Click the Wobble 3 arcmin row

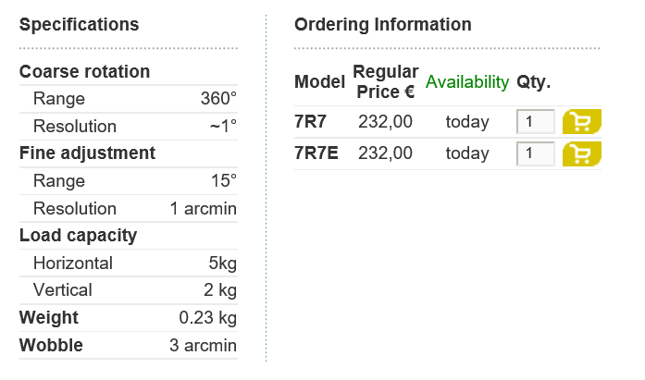point(129,346)
